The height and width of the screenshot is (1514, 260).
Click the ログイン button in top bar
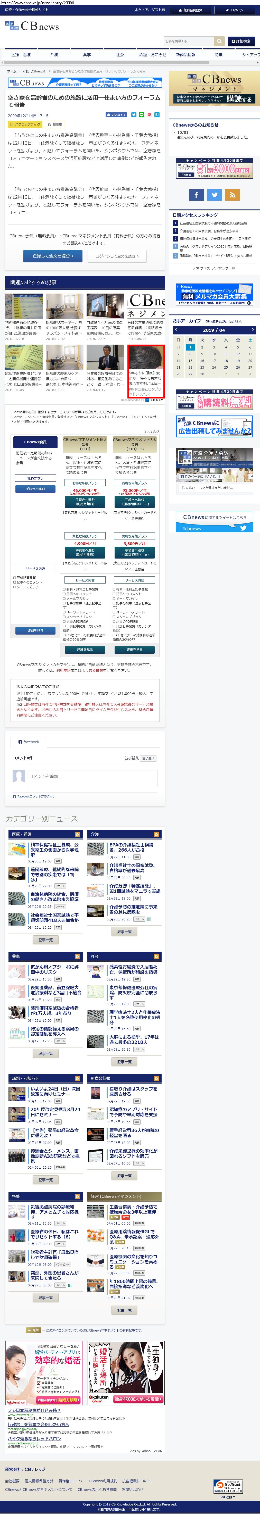[x=235, y=10]
